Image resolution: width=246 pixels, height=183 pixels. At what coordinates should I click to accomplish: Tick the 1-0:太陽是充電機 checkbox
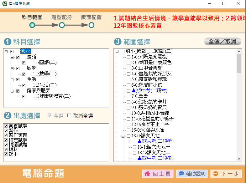[128, 57]
